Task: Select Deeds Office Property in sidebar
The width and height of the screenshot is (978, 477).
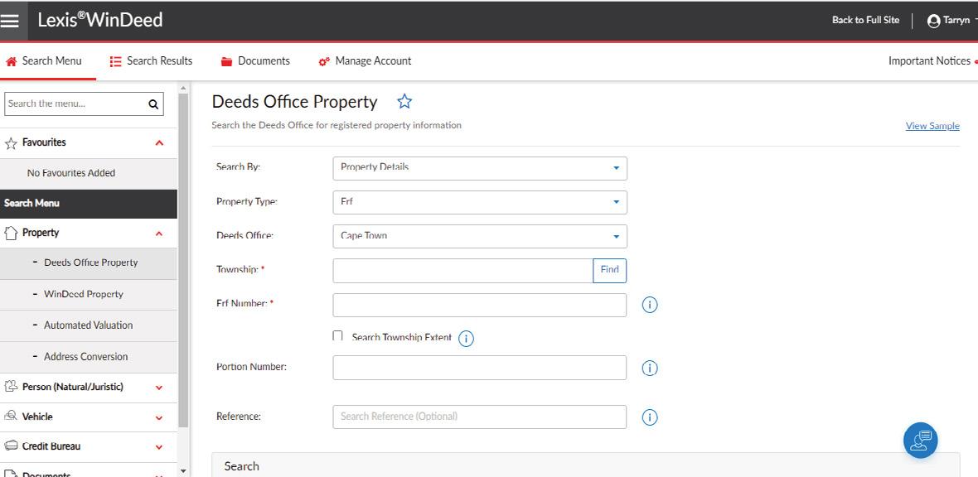Action: coord(89,263)
